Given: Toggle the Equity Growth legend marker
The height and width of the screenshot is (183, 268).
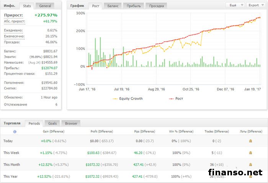Looking at the screenshot, I should [115, 99].
